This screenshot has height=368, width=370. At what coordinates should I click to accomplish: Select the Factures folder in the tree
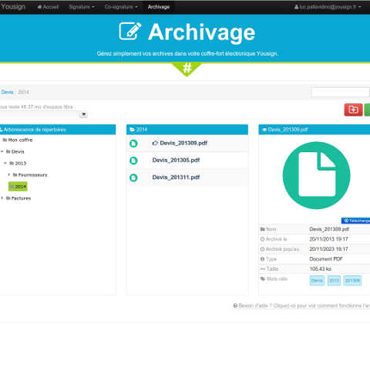(18, 198)
